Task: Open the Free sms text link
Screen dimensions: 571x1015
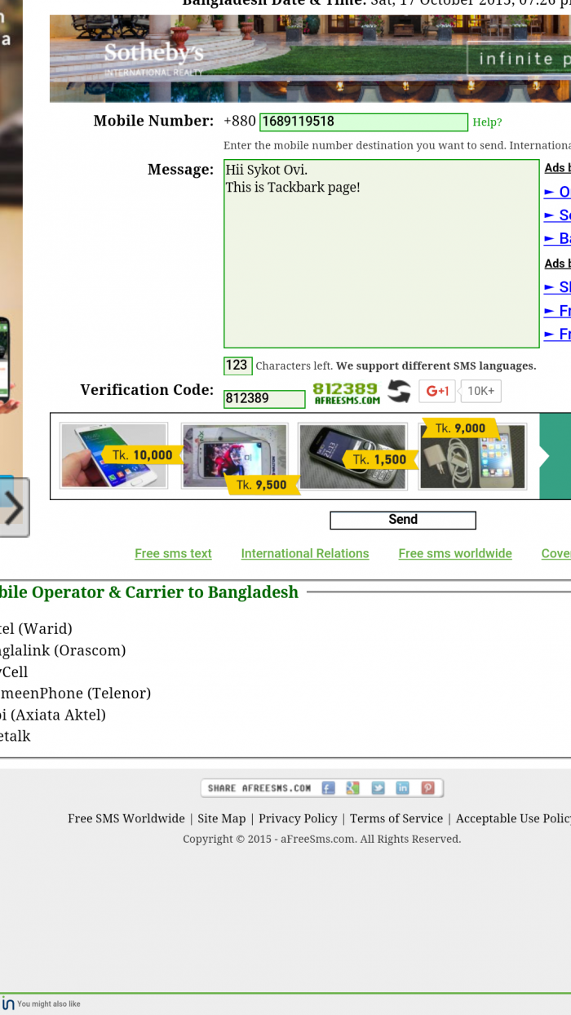Action: point(173,553)
